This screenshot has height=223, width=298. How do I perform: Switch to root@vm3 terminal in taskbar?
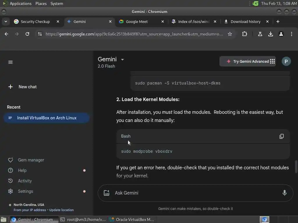[84, 220]
